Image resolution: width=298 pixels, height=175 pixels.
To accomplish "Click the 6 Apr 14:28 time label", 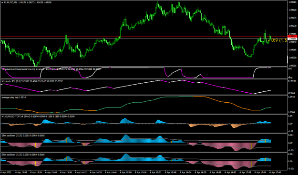I will click(x=96, y=172).
